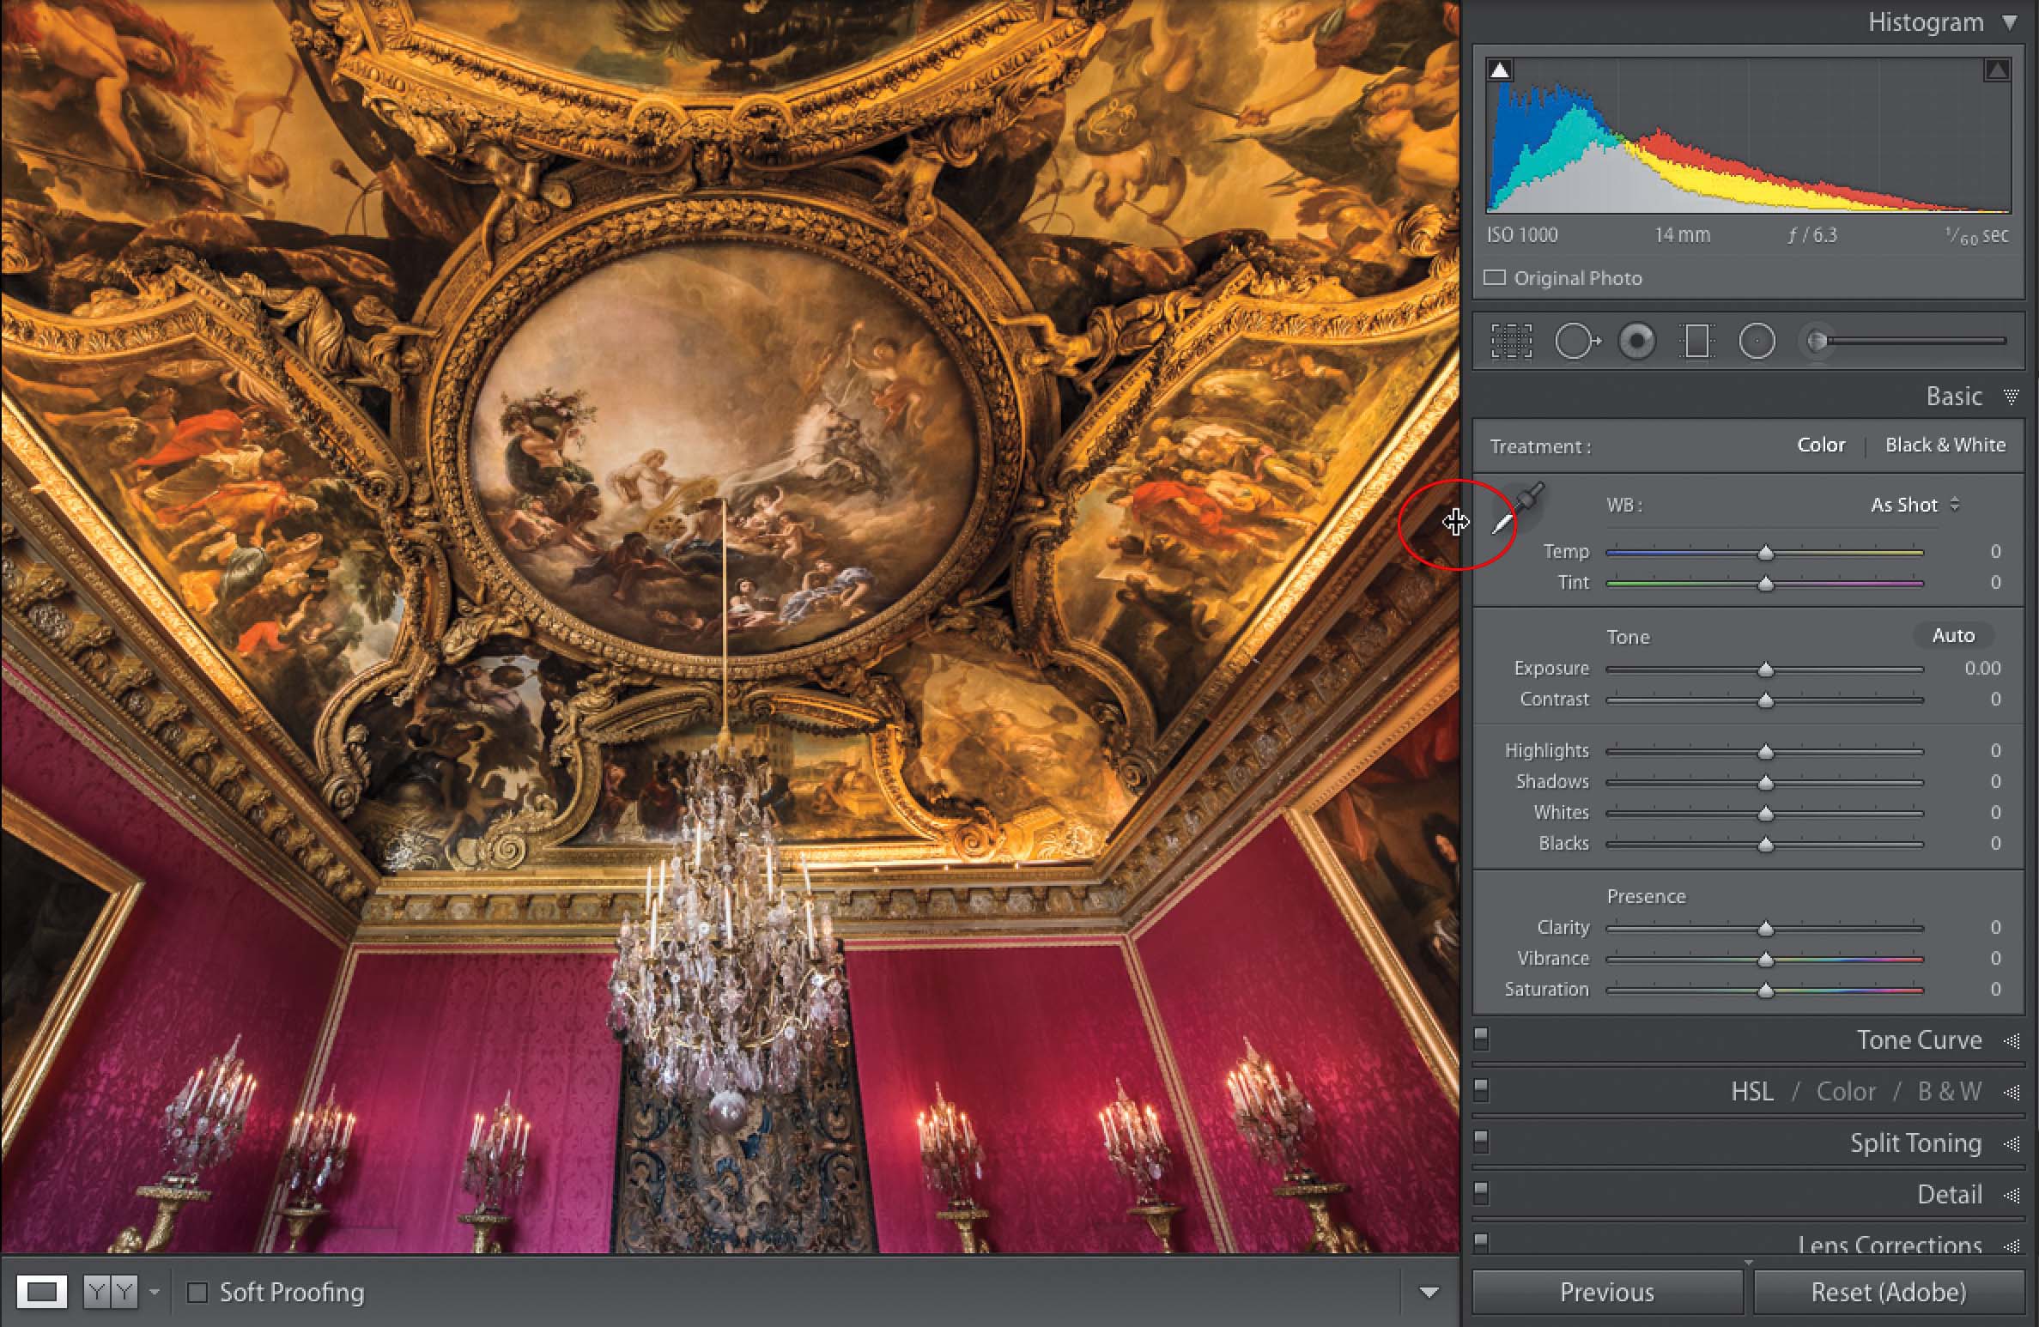Toggle the Tone Curve panel switch

tap(1481, 1039)
